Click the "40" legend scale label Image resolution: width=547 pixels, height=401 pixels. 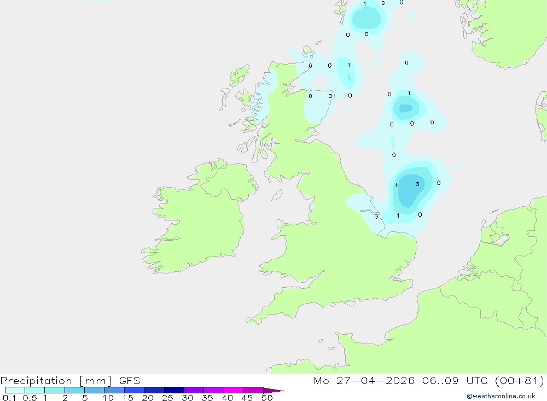pos(227,398)
